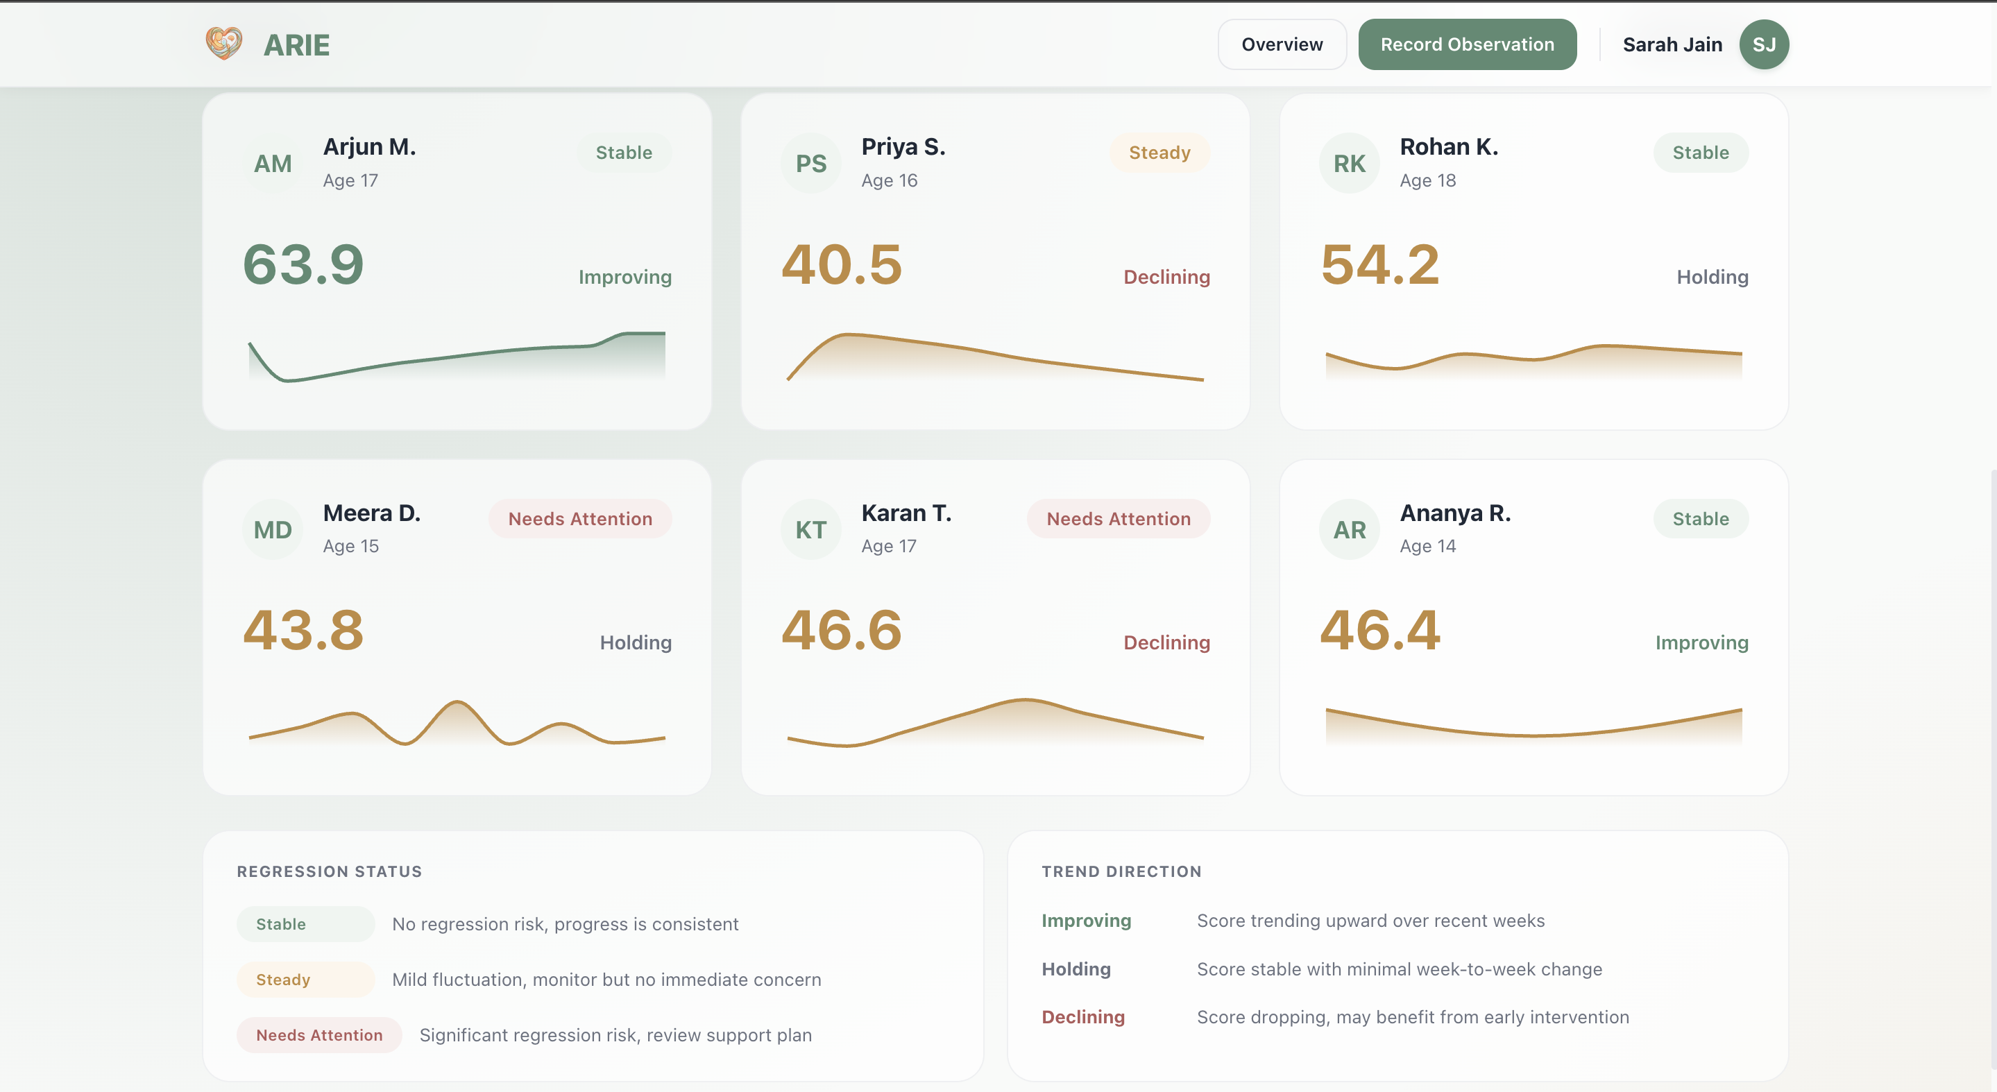The height and width of the screenshot is (1092, 1997).
Task: Click Meera D.'s Needs Attention badge
Action: [580, 518]
